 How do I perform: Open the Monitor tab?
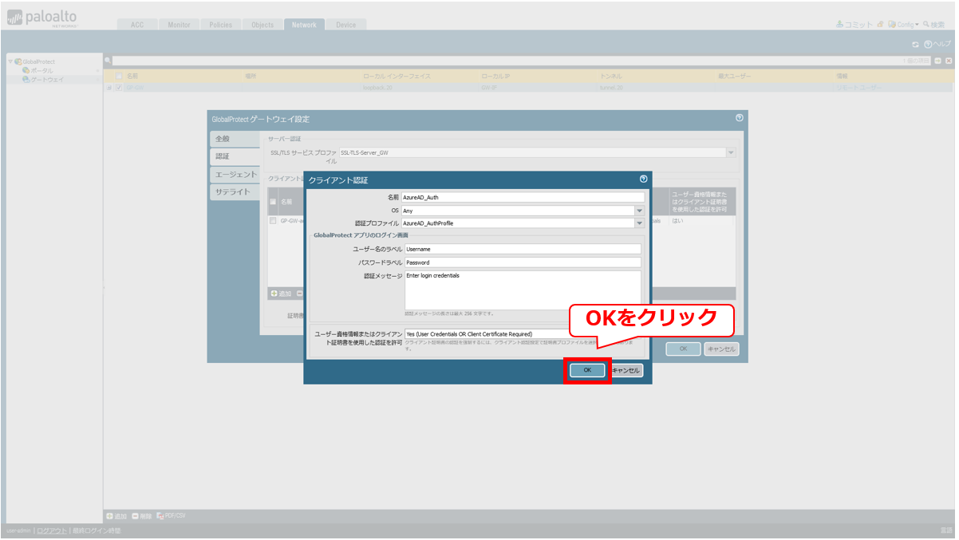tap(179, 25)
